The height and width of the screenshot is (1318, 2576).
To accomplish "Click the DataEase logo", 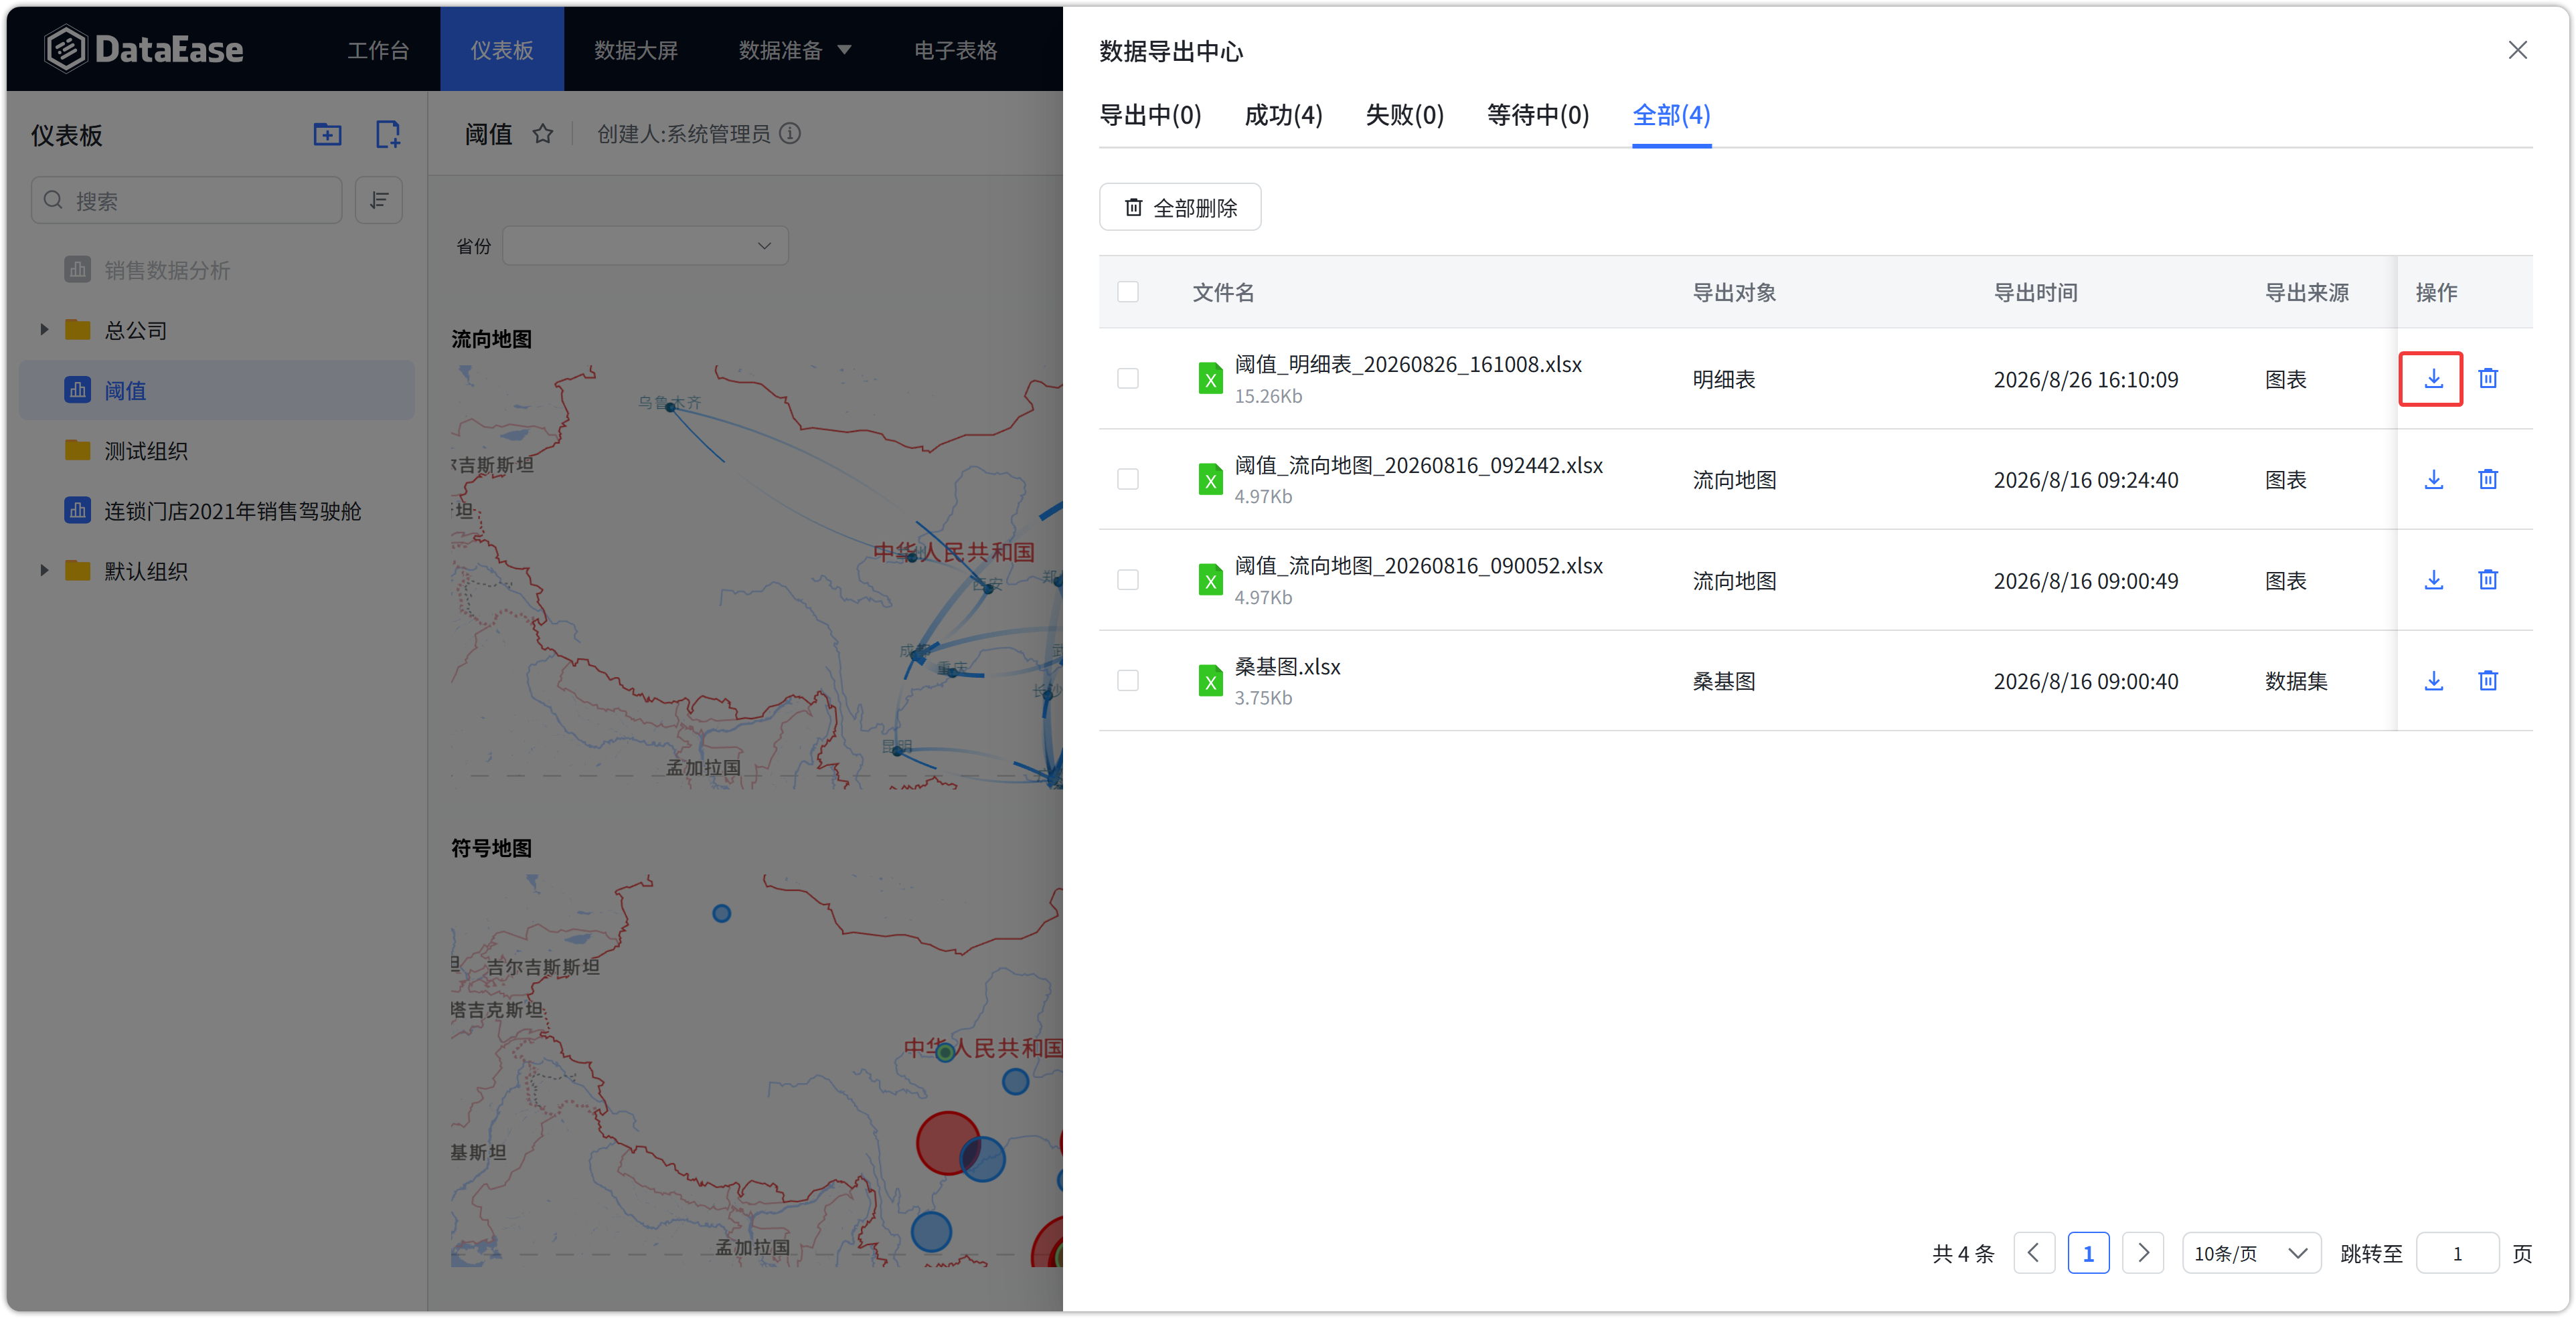I will [144, 49].
